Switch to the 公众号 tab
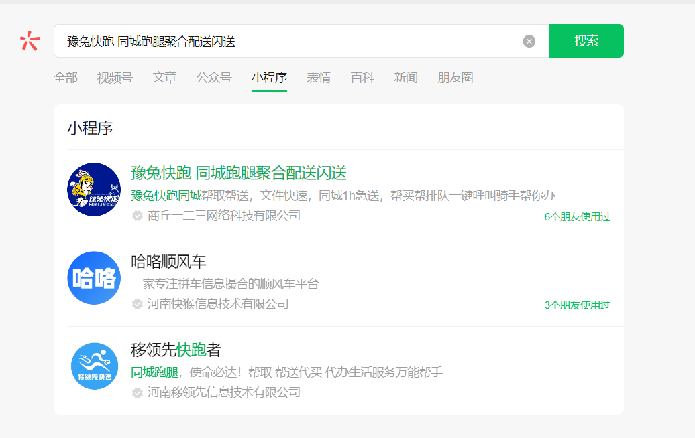The width and height of the screenshot is (695, 438). click(x=214, y=78)
